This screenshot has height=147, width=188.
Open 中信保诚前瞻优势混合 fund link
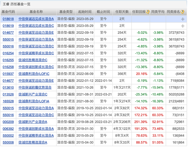click(35, 87)
